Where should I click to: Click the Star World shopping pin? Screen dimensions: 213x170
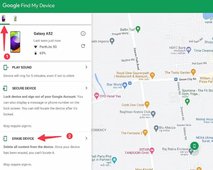coord(125,85)
